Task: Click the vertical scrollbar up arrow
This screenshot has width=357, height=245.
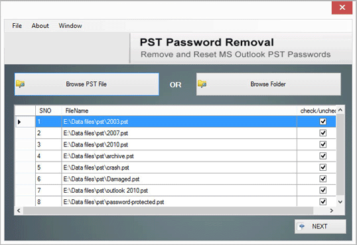Action: coord(340,110)
